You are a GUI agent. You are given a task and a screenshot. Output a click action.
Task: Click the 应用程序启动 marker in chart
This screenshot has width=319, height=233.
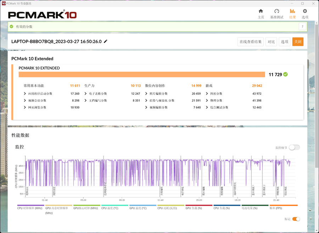[105, 189]
